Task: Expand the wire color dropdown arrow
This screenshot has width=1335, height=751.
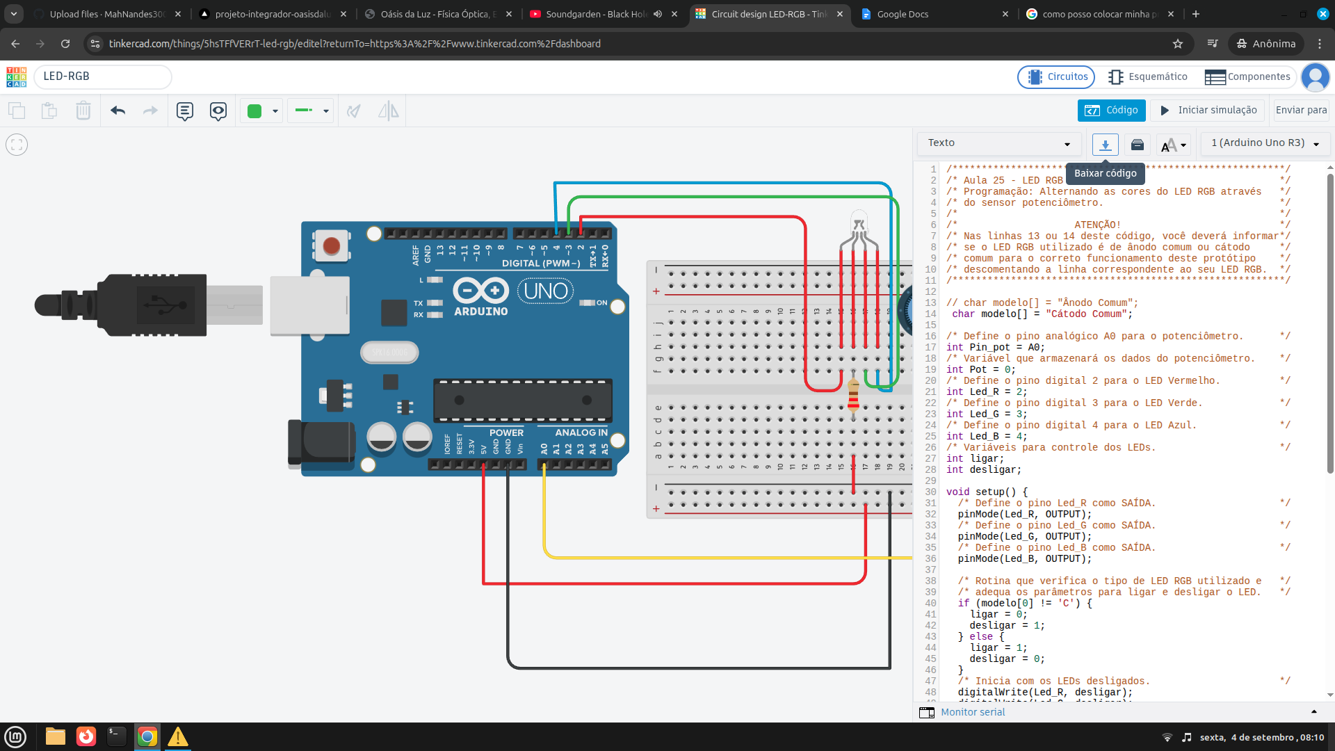Action: pyautogui.click(x=275, y=111)
